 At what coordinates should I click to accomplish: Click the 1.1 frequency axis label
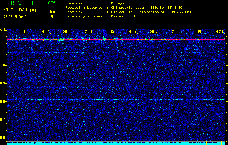pos(3,47)
